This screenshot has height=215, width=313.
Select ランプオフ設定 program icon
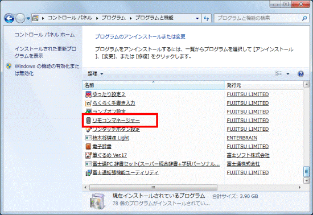click(x=88, y=111)
